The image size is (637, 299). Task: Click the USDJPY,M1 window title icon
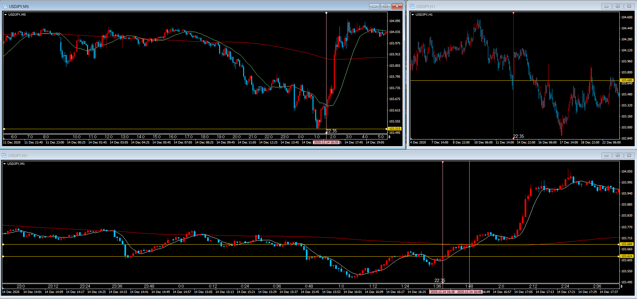click(4, 156)
